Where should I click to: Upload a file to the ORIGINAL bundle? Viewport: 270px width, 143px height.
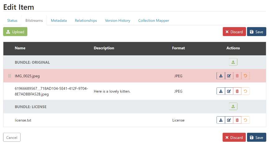tap(233, 62)
